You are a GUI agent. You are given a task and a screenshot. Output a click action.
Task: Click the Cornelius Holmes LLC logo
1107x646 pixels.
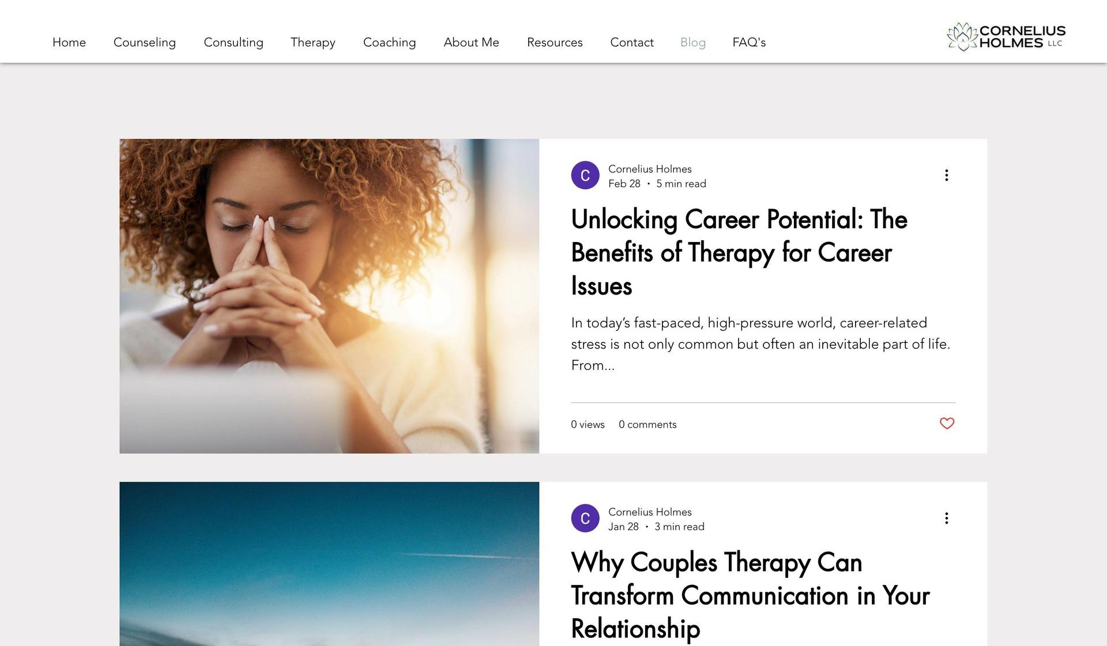[1006, 37]
